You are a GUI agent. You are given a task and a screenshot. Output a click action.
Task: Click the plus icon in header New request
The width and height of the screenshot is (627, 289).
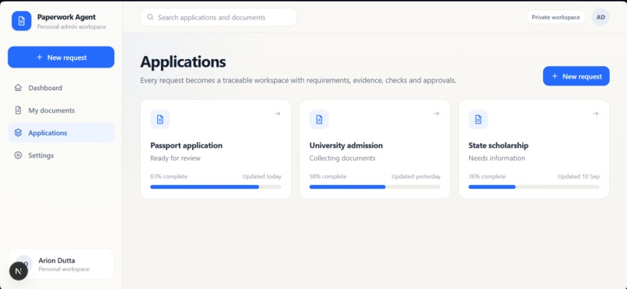[555, 76]
